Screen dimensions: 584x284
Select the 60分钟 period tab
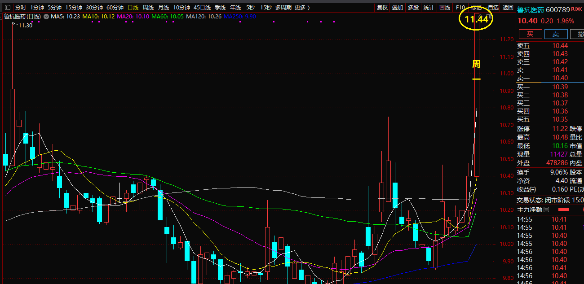pyautogui.click(x=115, y=8)
